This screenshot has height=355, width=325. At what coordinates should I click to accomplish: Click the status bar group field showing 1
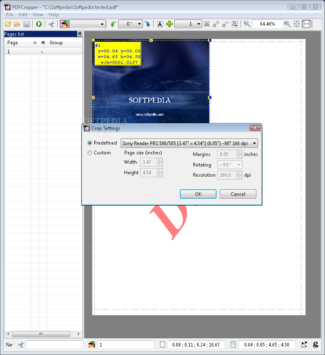[x=126, y=345]
